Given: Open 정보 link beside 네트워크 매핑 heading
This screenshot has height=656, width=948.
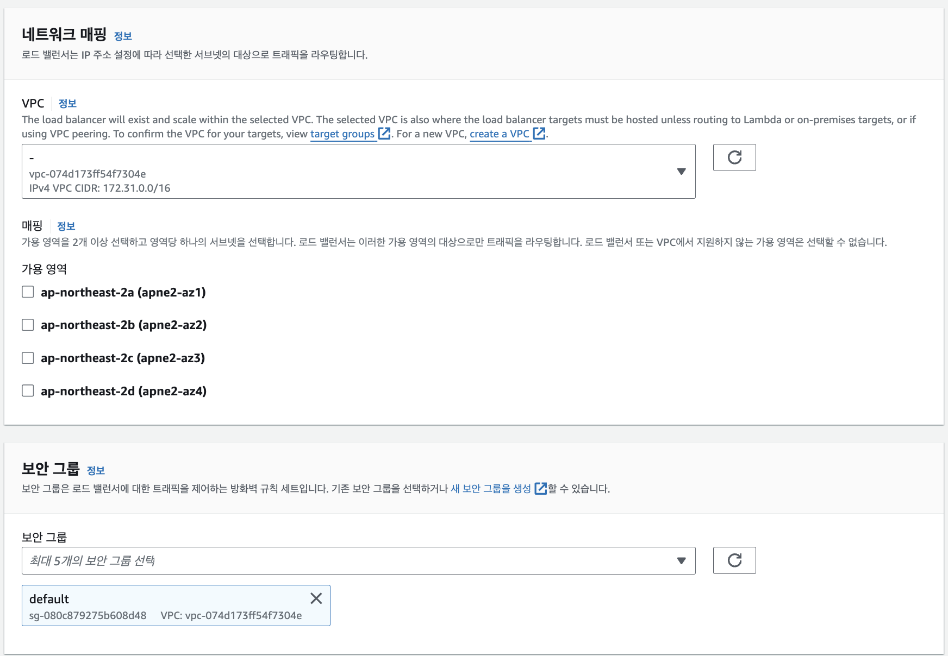Looking at the screenshot, I should click(123, 36).
